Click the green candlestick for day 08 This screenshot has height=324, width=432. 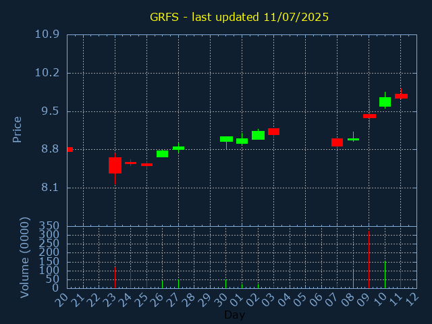click(x=353, y=140)
